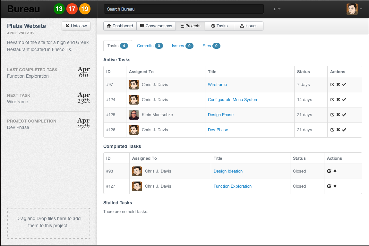369x246 pixels.
Task: Open the plus add-new dropdown
Action: (277, 9)
